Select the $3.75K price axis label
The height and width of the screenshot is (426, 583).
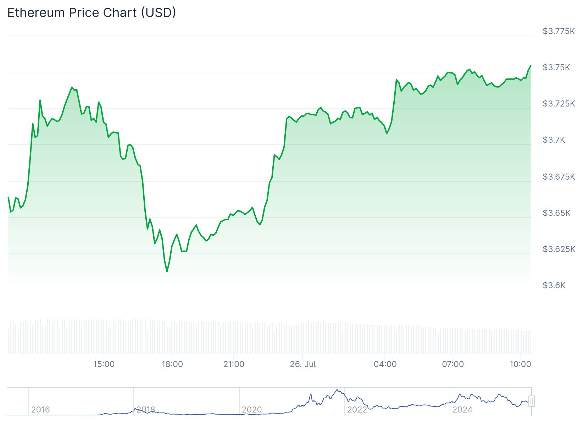tap(556, 67)
